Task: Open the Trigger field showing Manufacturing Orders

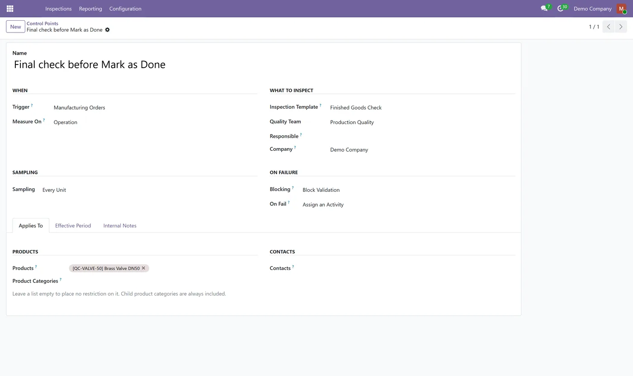Action: (155, 107)
